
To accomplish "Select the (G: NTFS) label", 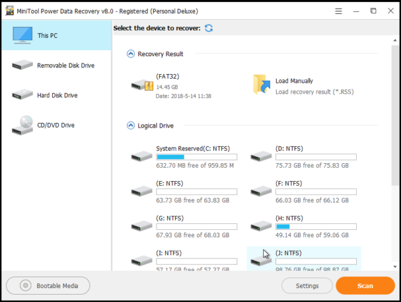I will tap(170, 218).
